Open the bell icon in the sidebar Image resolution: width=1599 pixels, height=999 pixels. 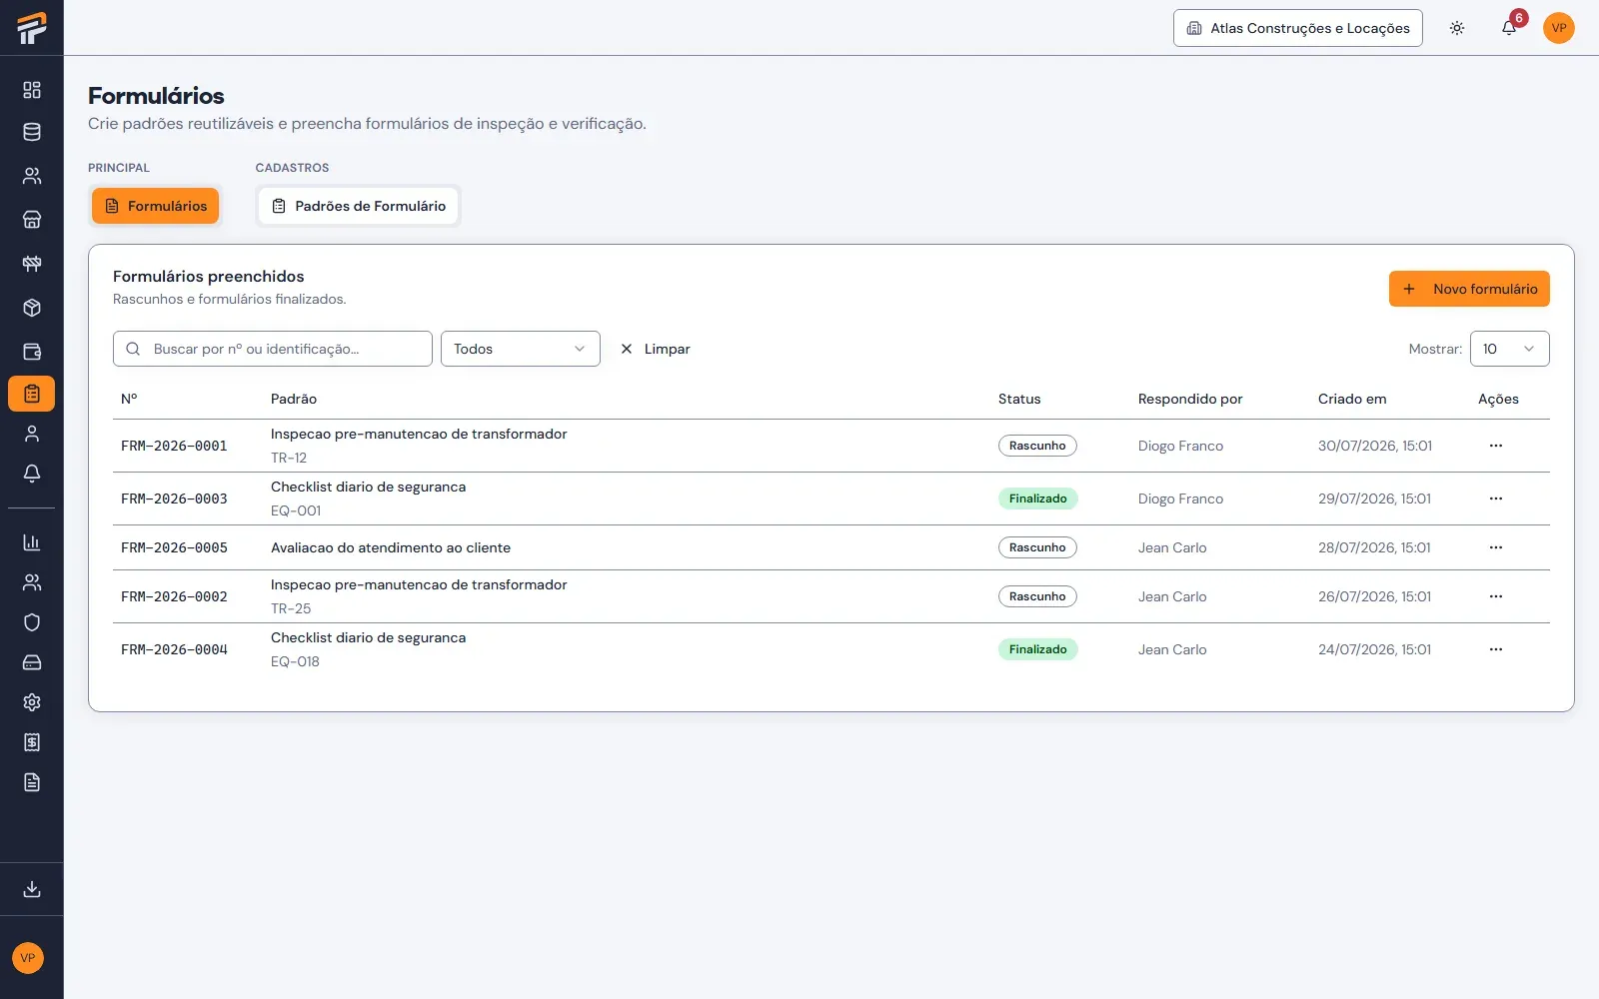point(32,474)
